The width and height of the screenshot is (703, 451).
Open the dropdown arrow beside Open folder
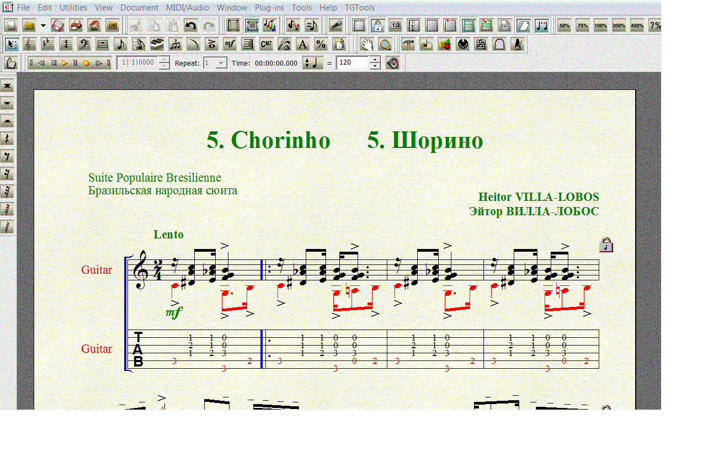tap(43, 25)
